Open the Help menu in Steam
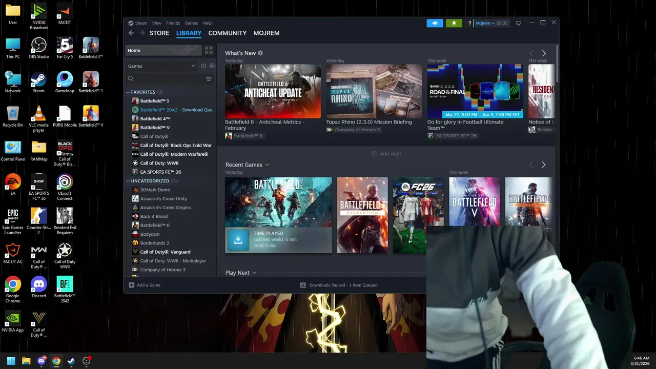656x369 pixels. (207, 23)
